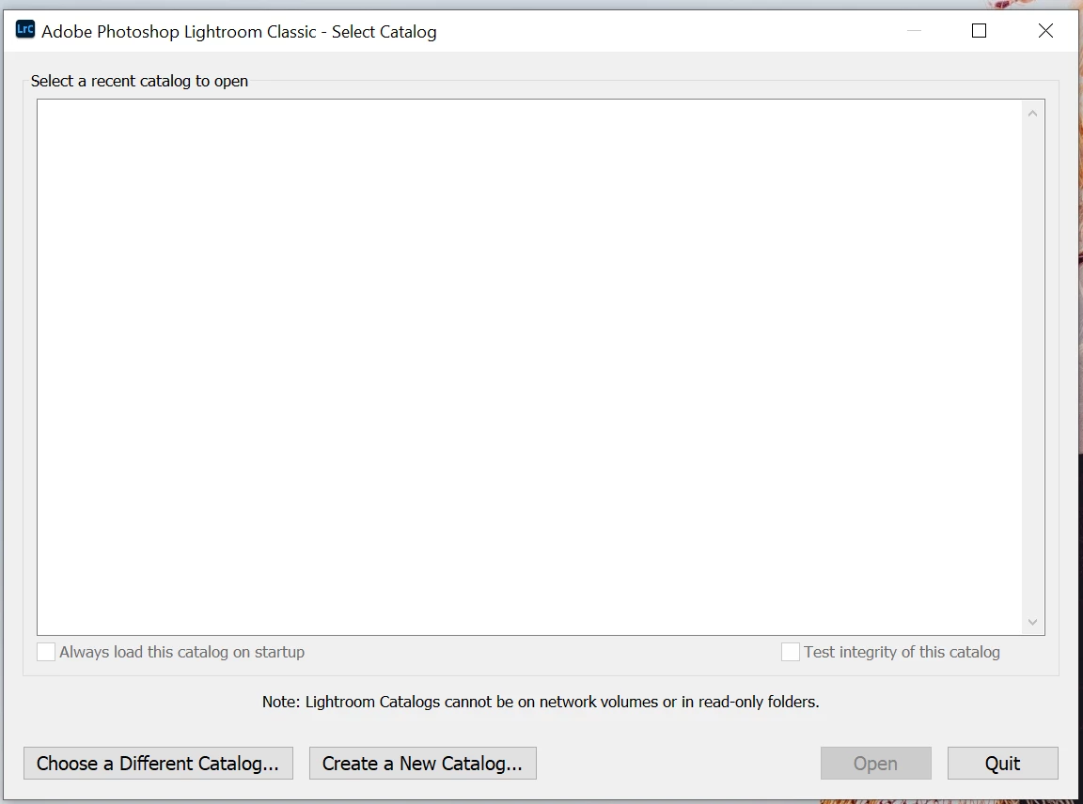Click Create a New Catalog button
Screen dimensions: 1083x804
(x=423, y=764)
